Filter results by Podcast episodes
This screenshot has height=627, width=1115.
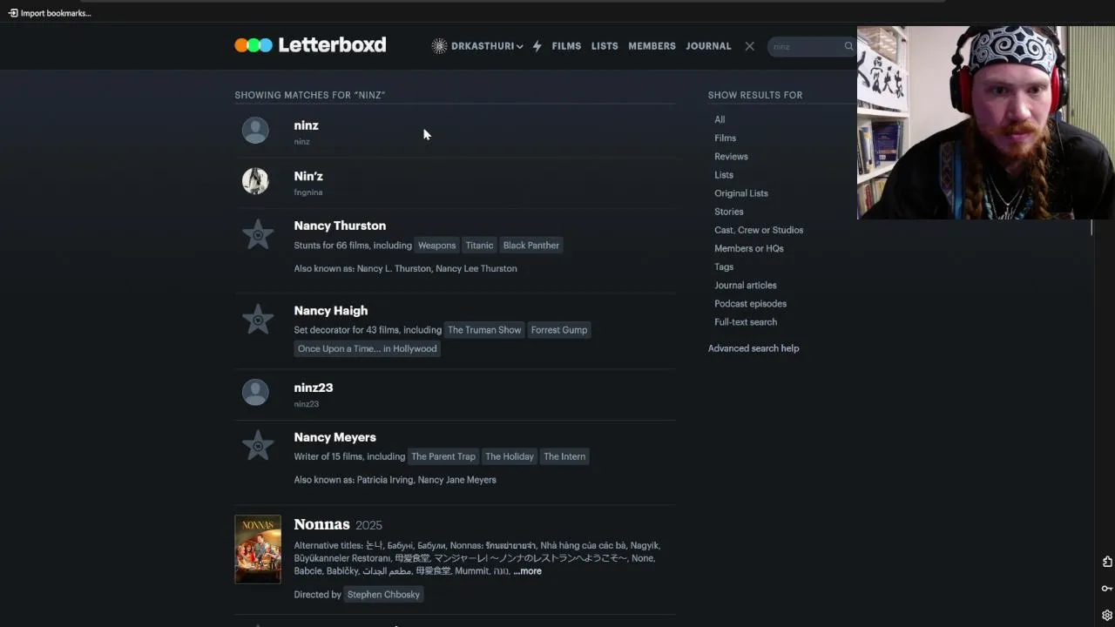pos(750,303)
